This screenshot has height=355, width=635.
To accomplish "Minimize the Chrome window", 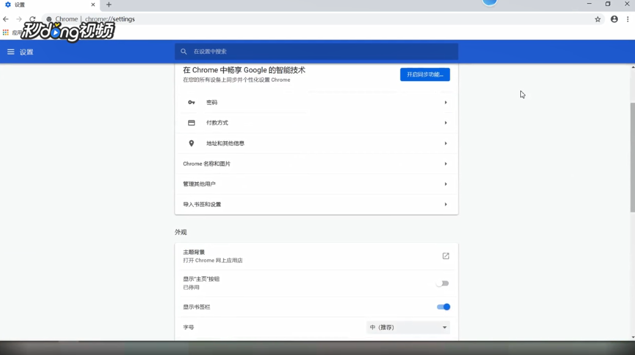I will click(x=589, y=4).
